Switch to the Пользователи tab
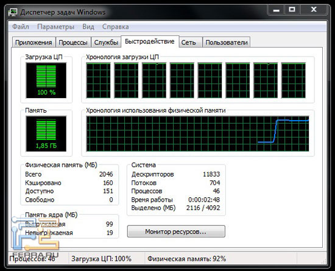Screen dimensions: 335x271 [x=227, y=42]
